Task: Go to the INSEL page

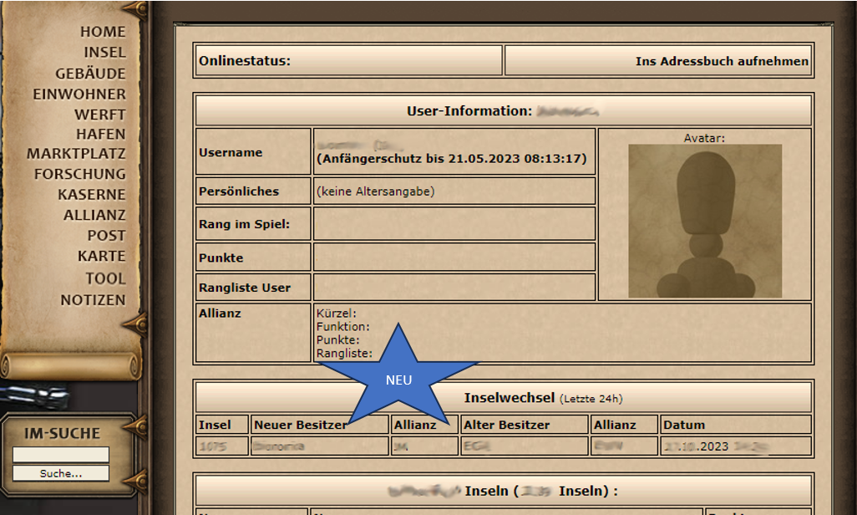Action: tap(104, 53)
